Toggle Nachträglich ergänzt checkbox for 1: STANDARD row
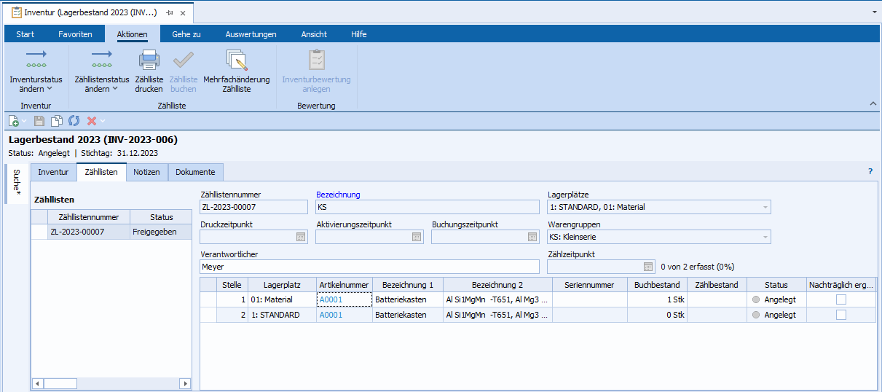The height and width of the screenshot is (392, 882). coord(841,315)
